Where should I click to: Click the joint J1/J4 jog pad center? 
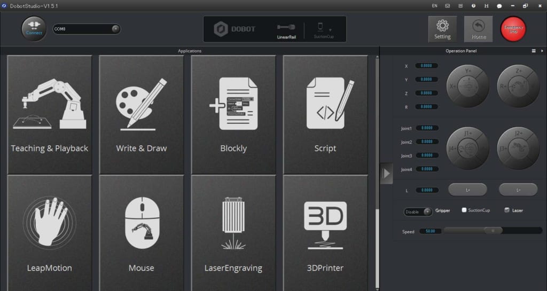(x=468, y=148)
